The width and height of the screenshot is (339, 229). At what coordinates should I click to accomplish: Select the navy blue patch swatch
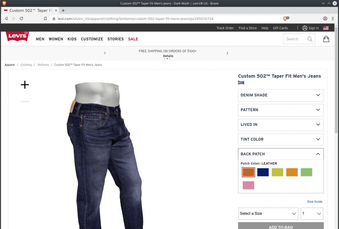(x=263, y=172)
